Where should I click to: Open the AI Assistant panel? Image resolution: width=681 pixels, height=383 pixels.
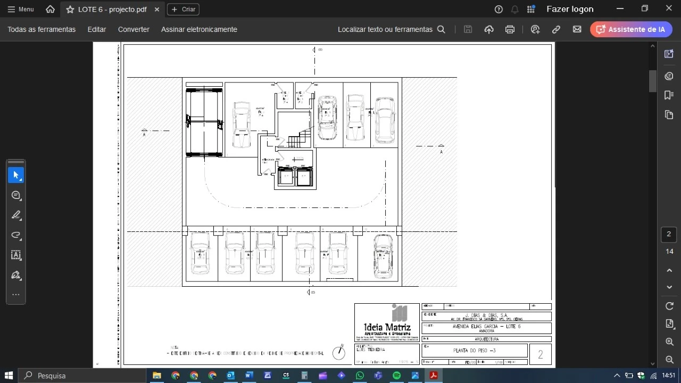click(x=631, y=29)
